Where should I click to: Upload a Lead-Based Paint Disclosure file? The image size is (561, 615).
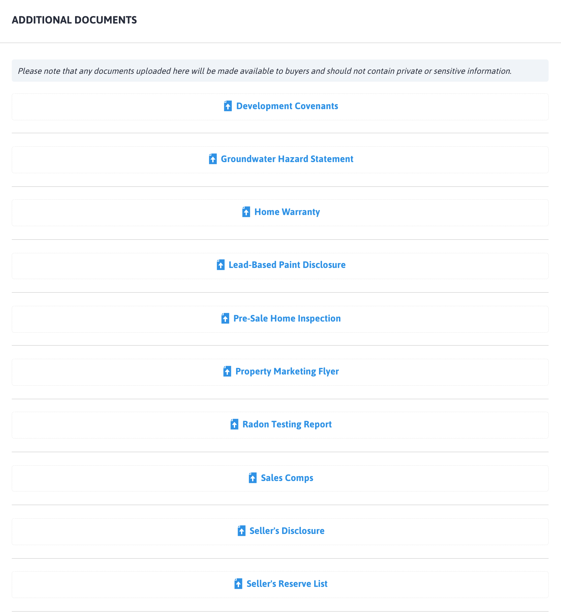[x=287, y=265]
